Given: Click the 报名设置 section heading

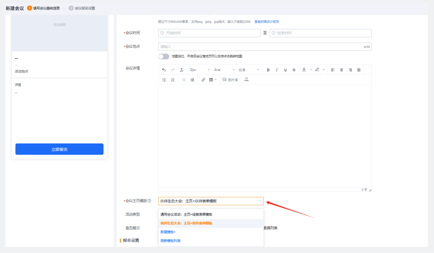Looking at the screenshot, I should (131, 240).
